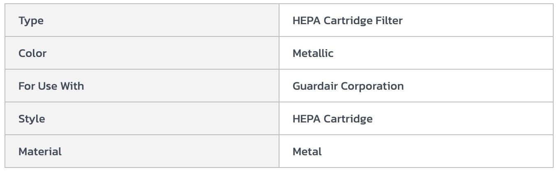Click the word HEPA in Type row
The image size is (559, 172).
click(x=306, y=20)
